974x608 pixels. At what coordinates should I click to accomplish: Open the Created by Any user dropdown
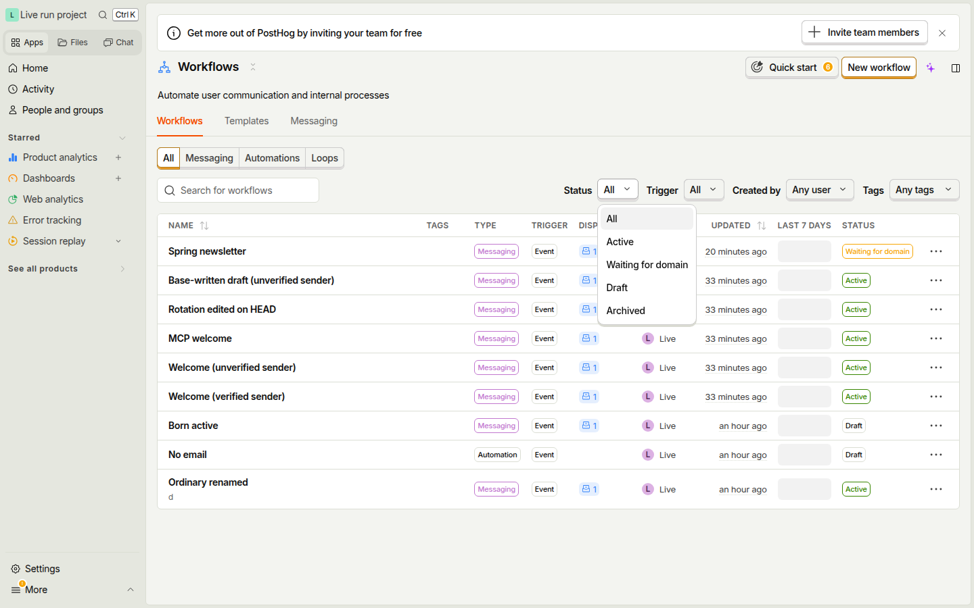820,190
